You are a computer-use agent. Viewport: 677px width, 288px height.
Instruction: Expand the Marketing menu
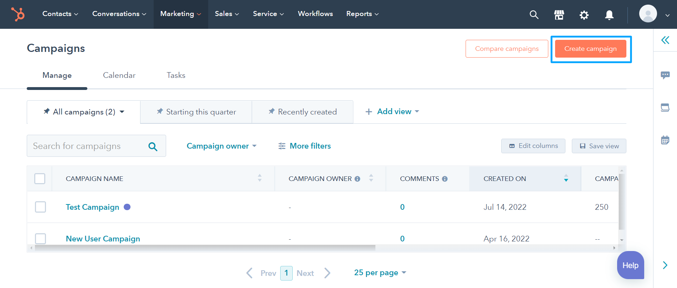tap(181, 14)
